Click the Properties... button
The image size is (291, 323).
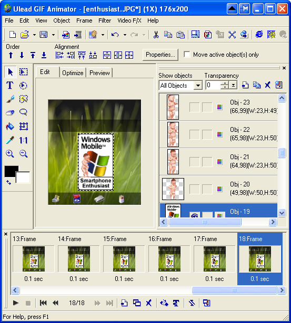(160, 55)
